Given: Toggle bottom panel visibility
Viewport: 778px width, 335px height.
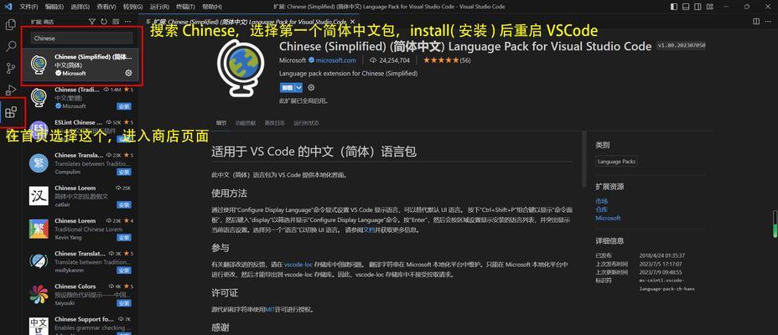Looking at the screenshot, I should pos(687,7).
